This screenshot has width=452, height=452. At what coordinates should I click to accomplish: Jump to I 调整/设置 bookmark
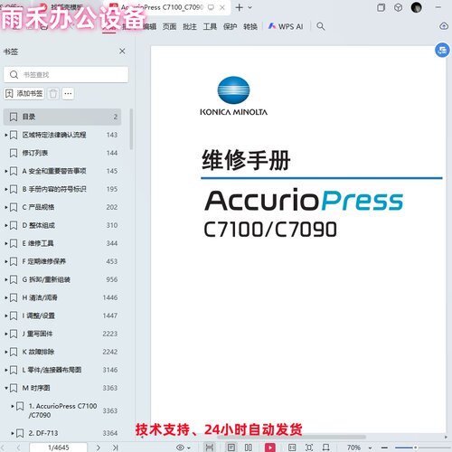coord(62,315)
